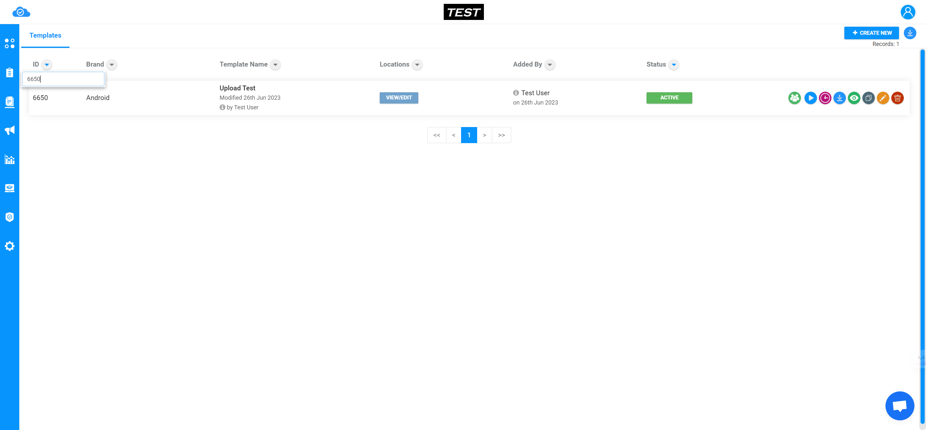The width and height of the screenshot is (926, 430).
Task: Click the orange edit pencil icon
Action: click(883, 97)
